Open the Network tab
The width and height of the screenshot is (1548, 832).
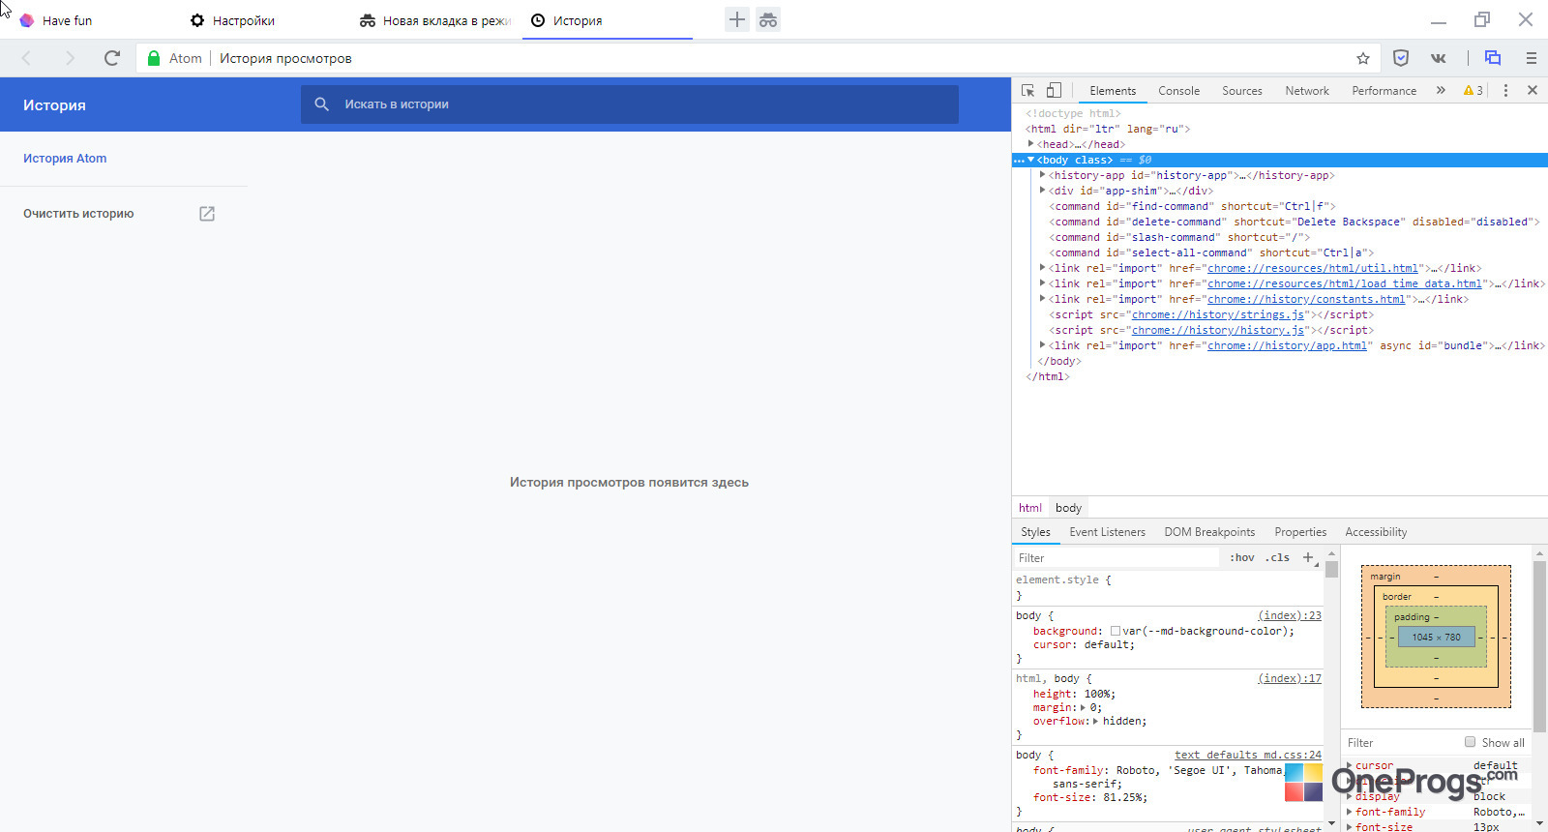[x=1307, y=90]
